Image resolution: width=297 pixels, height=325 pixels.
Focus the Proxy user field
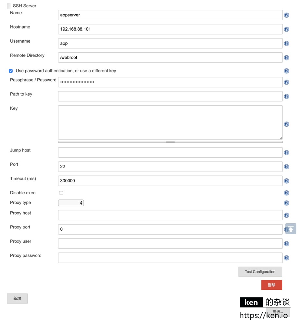pos(170,243)
